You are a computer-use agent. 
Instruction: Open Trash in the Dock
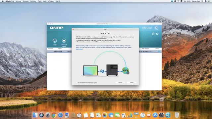coord(177,115)
